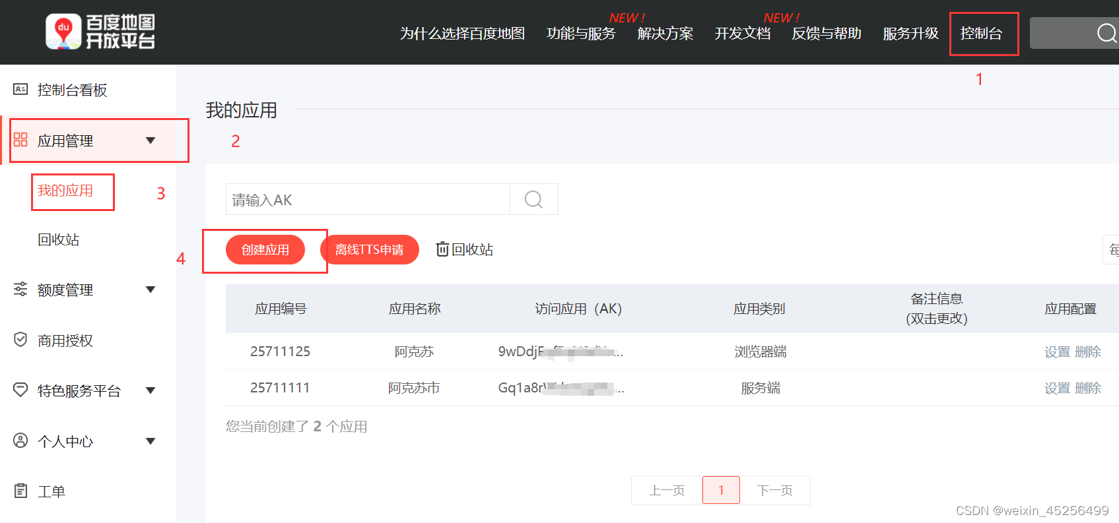Viewport: 1119px width, 523px height.
Task: Click the 创建应用 button
Action: tap(265, 249)
